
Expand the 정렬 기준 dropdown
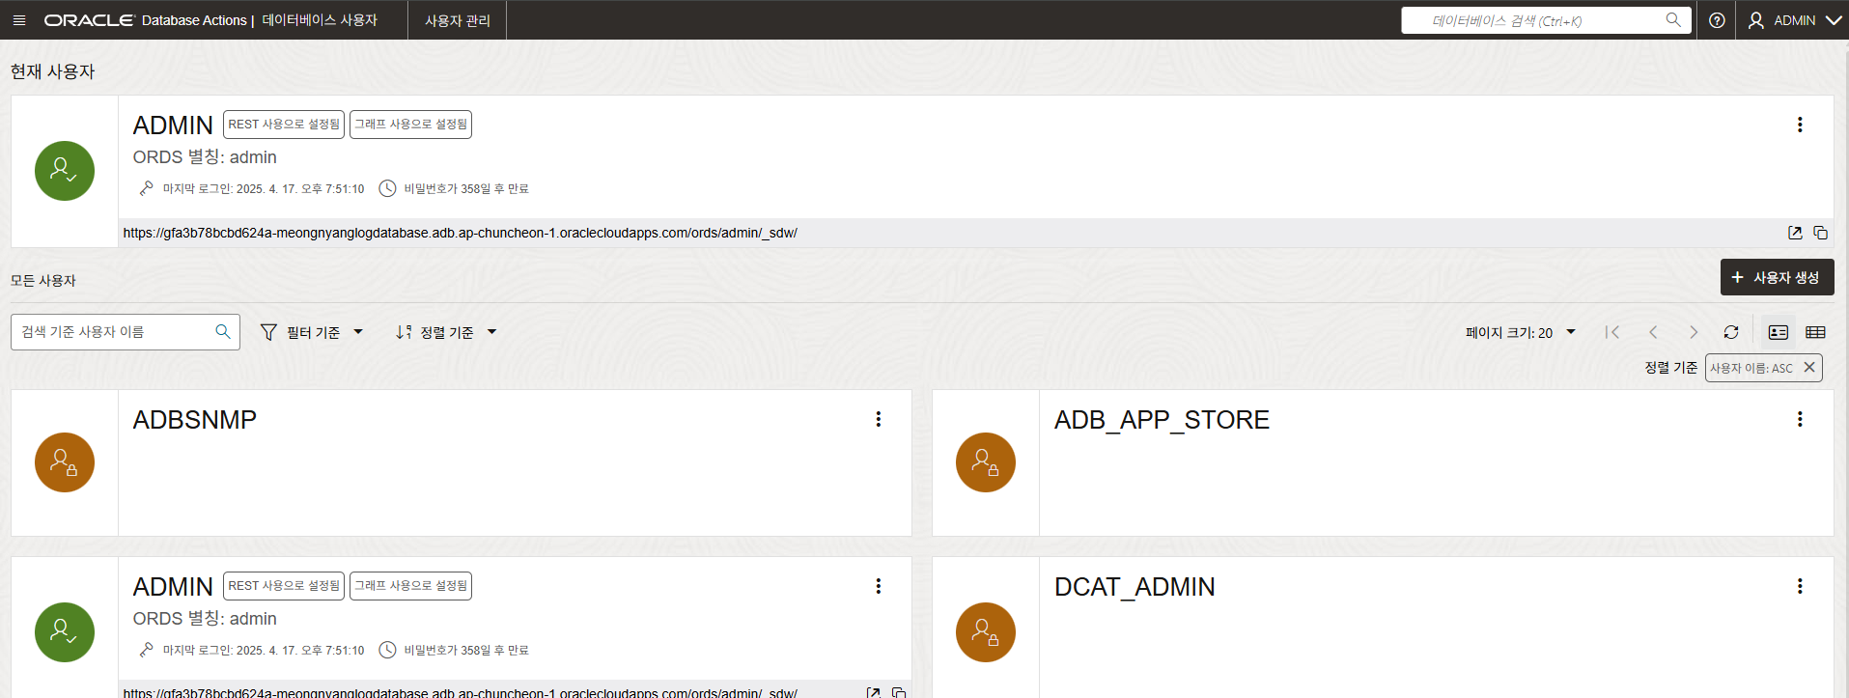(x=446, y=332)
